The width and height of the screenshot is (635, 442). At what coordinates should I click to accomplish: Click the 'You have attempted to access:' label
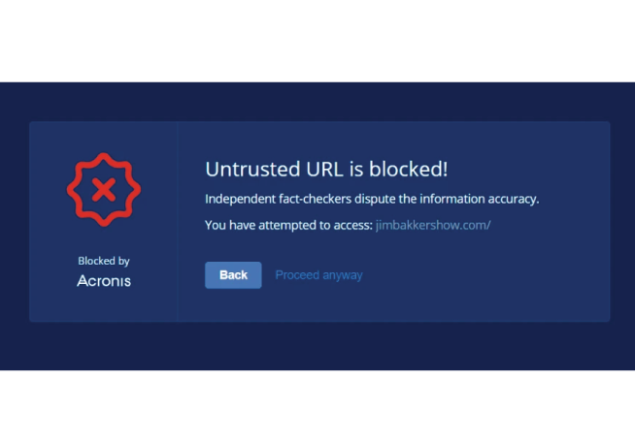[288, 225]
